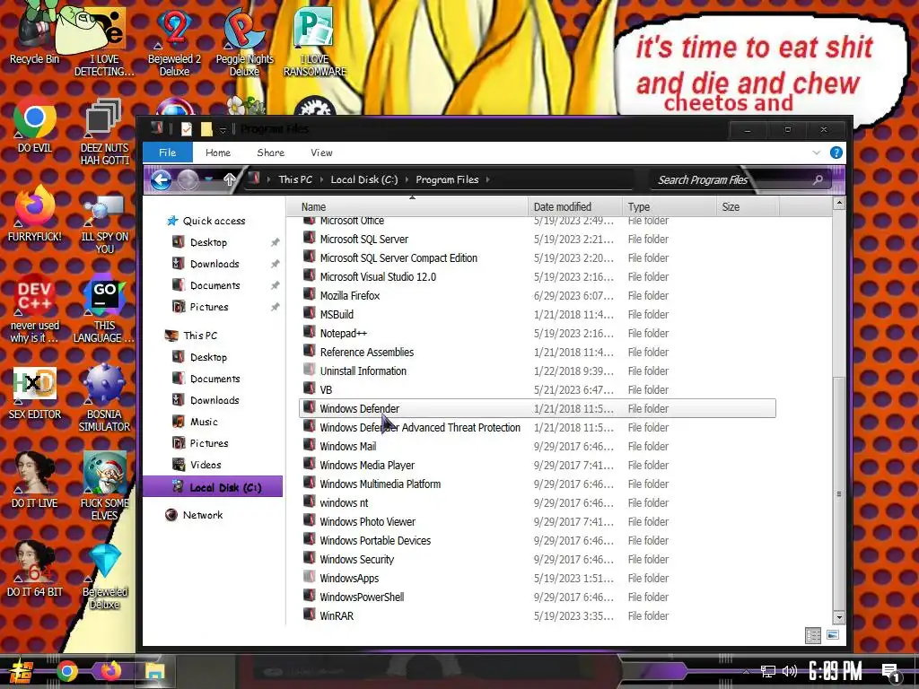Click the Local Disk (C:) breadcrumb
919x689 pixels.
[364, 179]
